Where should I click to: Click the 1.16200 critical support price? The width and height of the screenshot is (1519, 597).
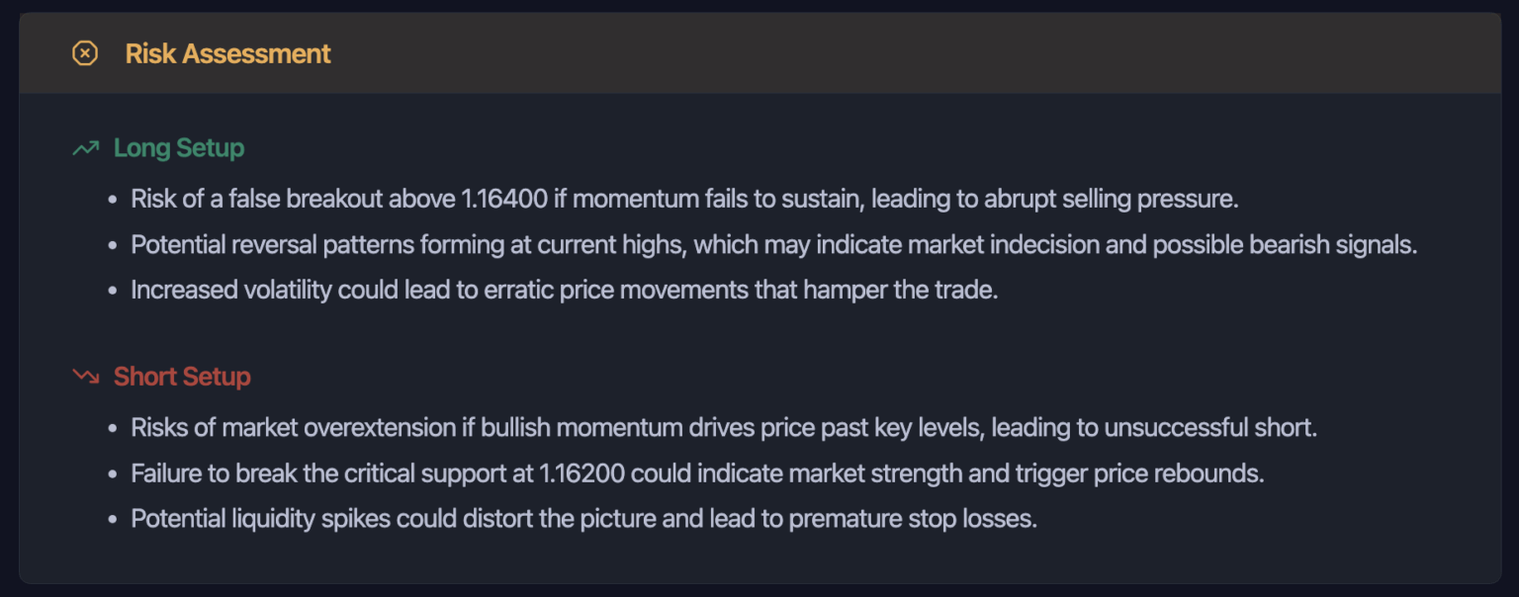(x=581, y=473)
